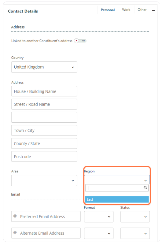Click the search magnifier icon in Region dropdown
The image size is (163, 245).
point(145,187)
